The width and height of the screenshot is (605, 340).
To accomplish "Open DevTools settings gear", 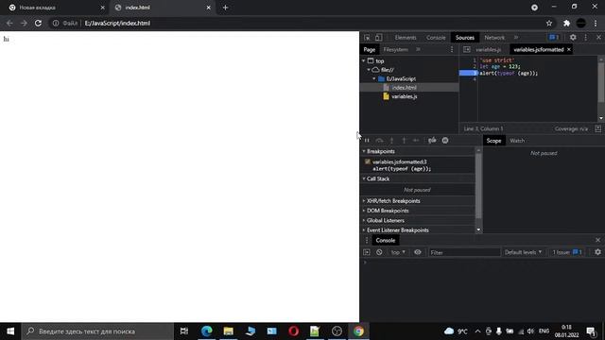I will pos(573,38).
